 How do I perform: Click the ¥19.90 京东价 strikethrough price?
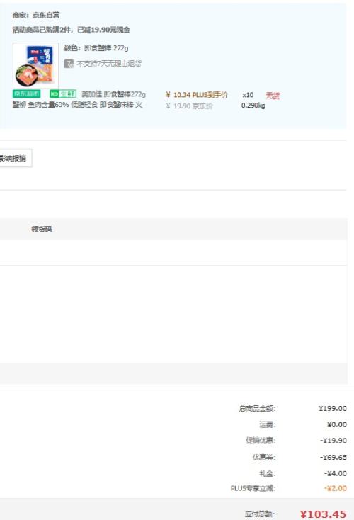(x=189, y=106)
